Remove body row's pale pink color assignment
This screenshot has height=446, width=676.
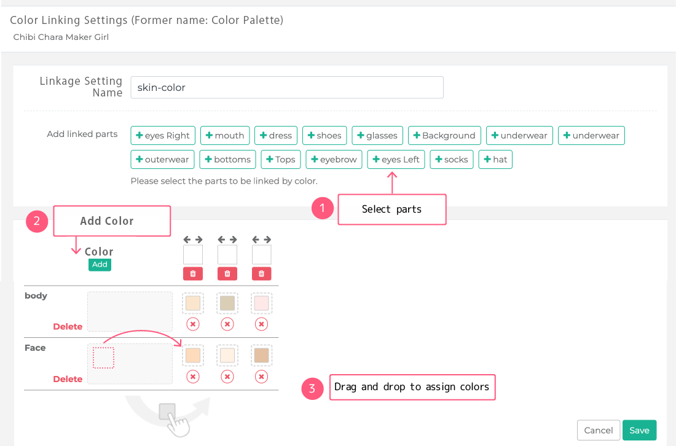[261, 324]
